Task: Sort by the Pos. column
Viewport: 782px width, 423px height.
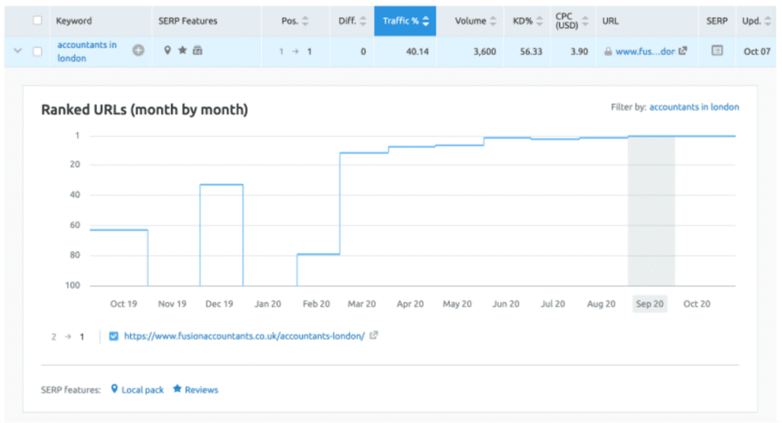Action: coord(295,21)
